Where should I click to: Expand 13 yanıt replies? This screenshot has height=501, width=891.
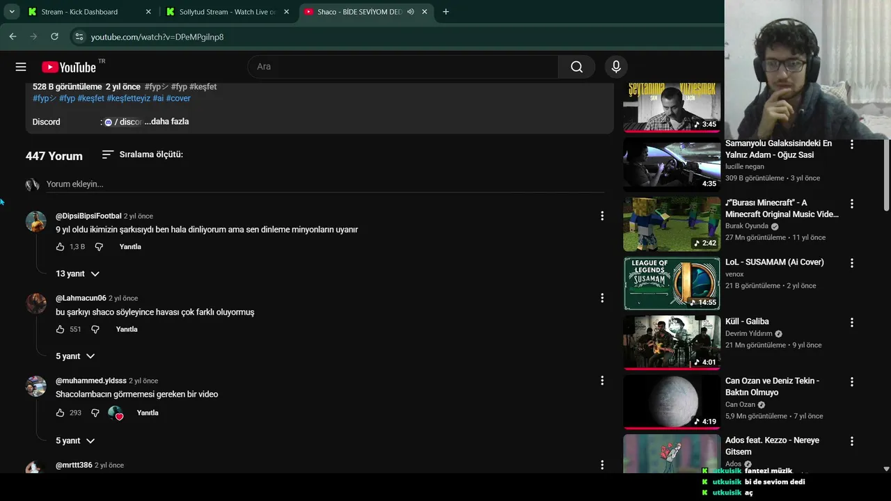77,273
